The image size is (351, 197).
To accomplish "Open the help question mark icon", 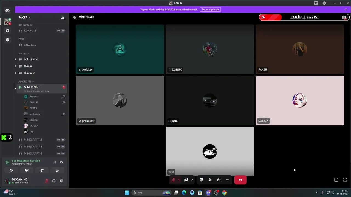I will (x=324, y=3).
